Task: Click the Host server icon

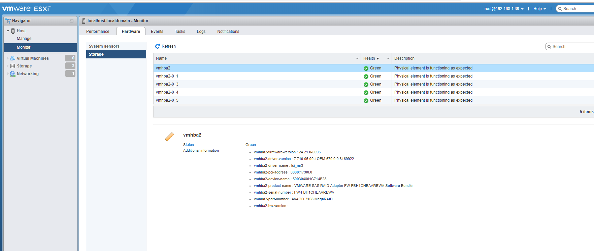Action: click(13, 31)
